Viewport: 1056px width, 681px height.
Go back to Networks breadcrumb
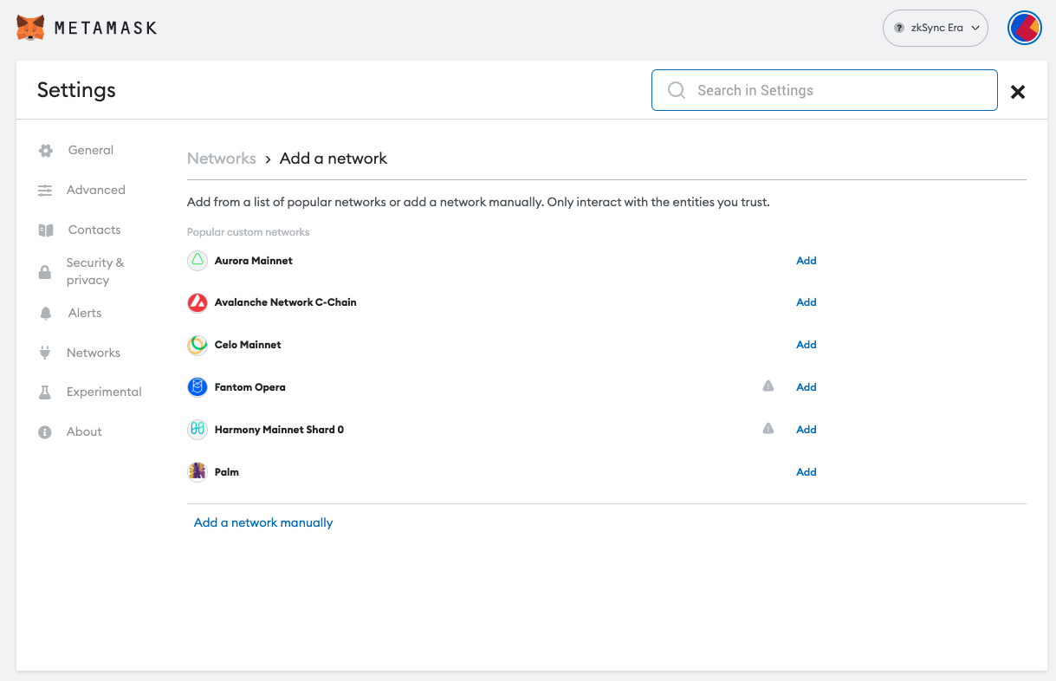(222, 159)
